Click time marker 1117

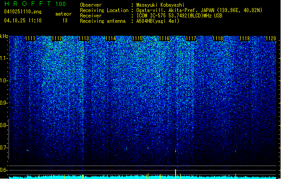(x=191, y=38)
